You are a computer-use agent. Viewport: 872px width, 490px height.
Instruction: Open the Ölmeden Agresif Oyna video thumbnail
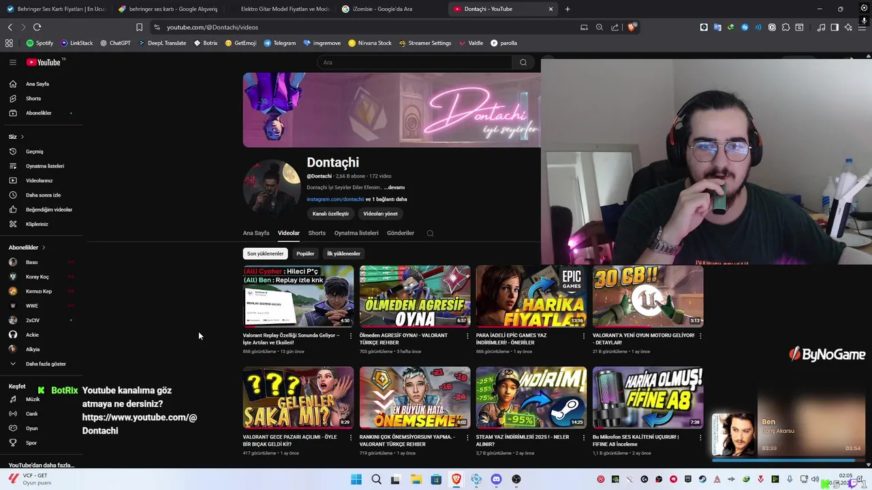point(415,296)
